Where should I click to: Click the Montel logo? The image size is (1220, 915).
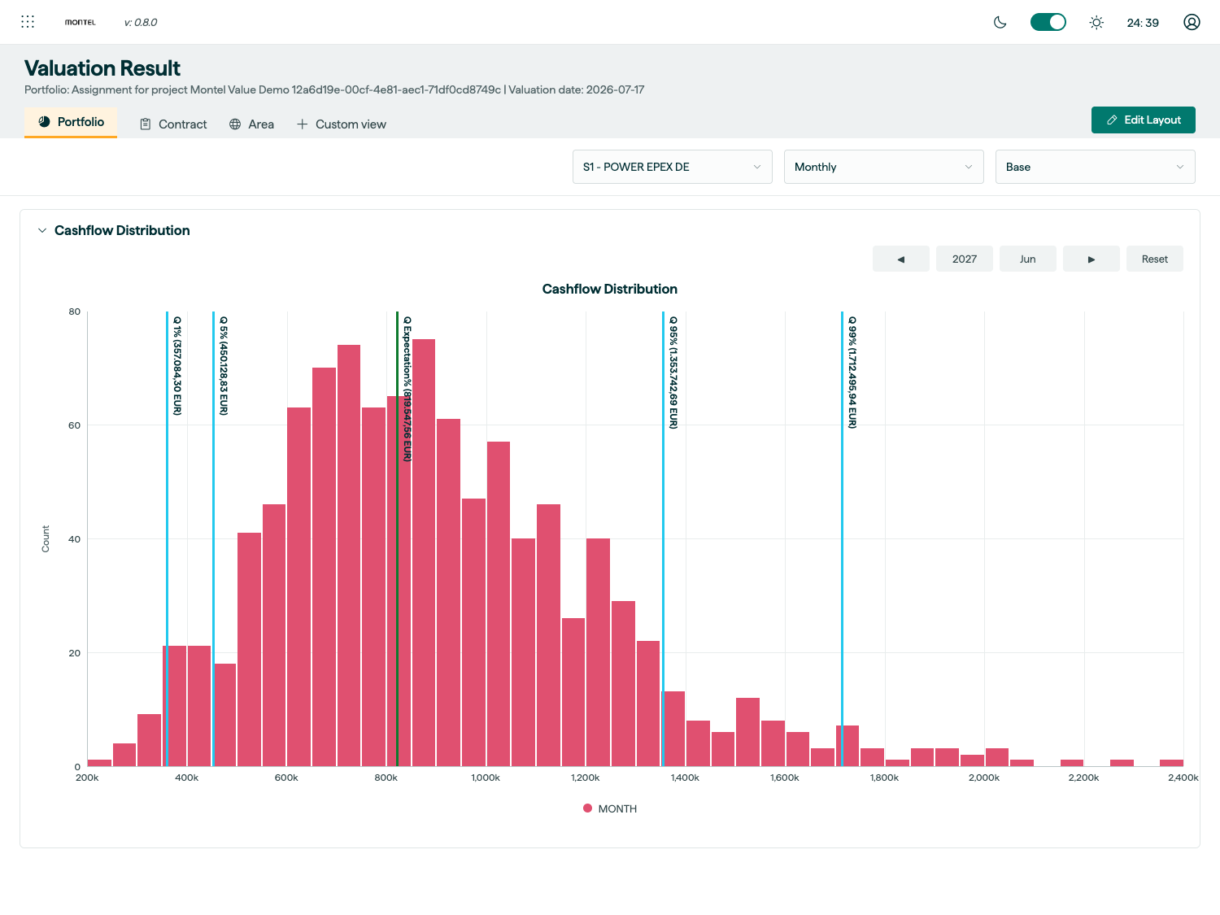[80, 22]
